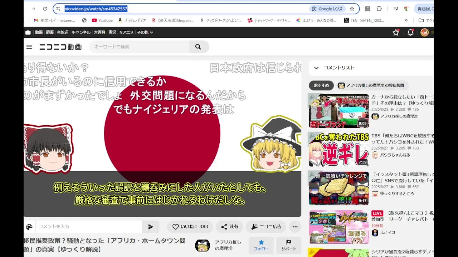Image resolution: width=458 pixels, height=257 pixels.
Task: Expand hidden bookmarks with double chevron
Action: pyautogui.click(x=406, y=20)
